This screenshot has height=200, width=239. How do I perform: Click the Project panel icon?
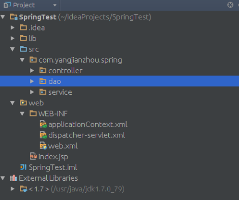[7, 5]
